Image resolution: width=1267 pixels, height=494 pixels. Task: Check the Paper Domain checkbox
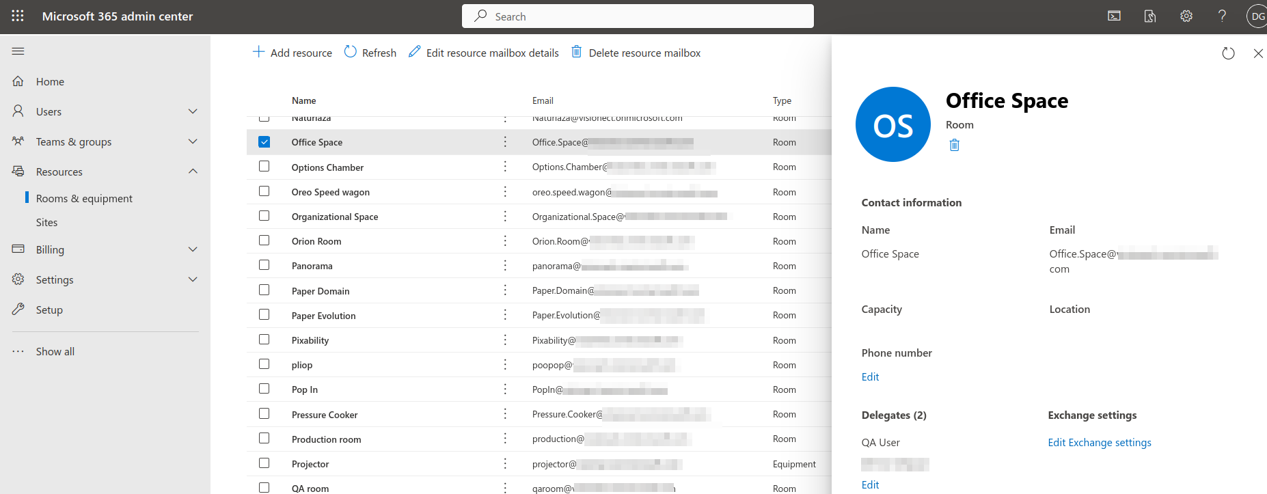(264, 290)
